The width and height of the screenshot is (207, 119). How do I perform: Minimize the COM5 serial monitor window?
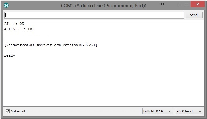click(x=178, y=5)
